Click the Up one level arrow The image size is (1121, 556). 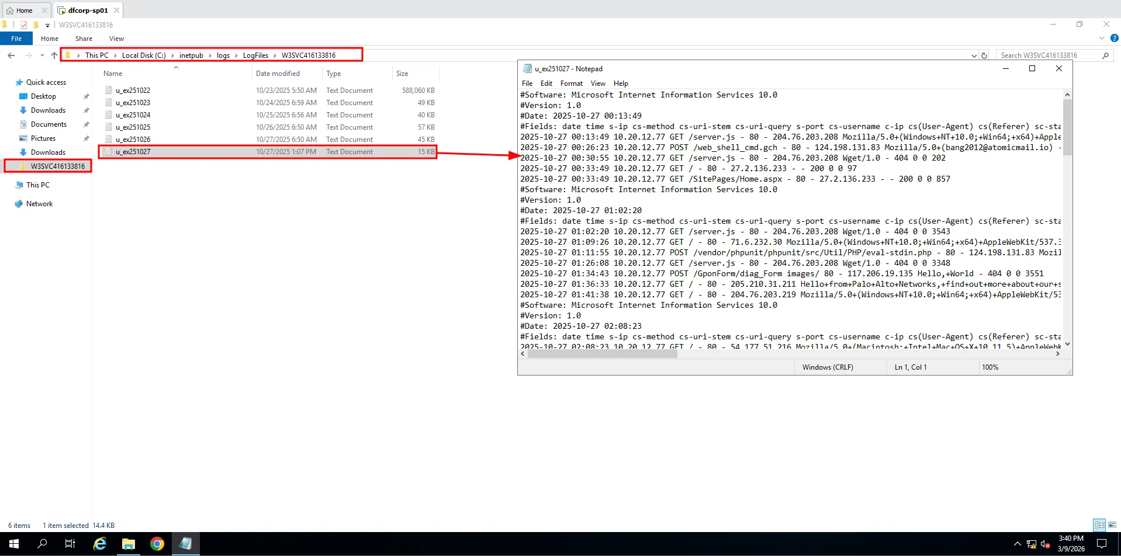[x=54, y=55]
